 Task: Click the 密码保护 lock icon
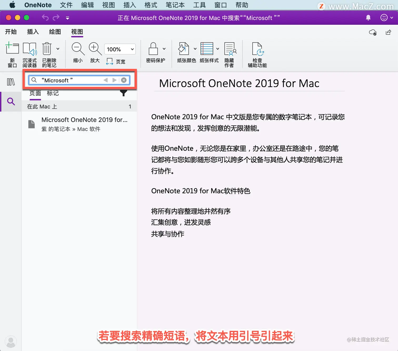(153, 49)
